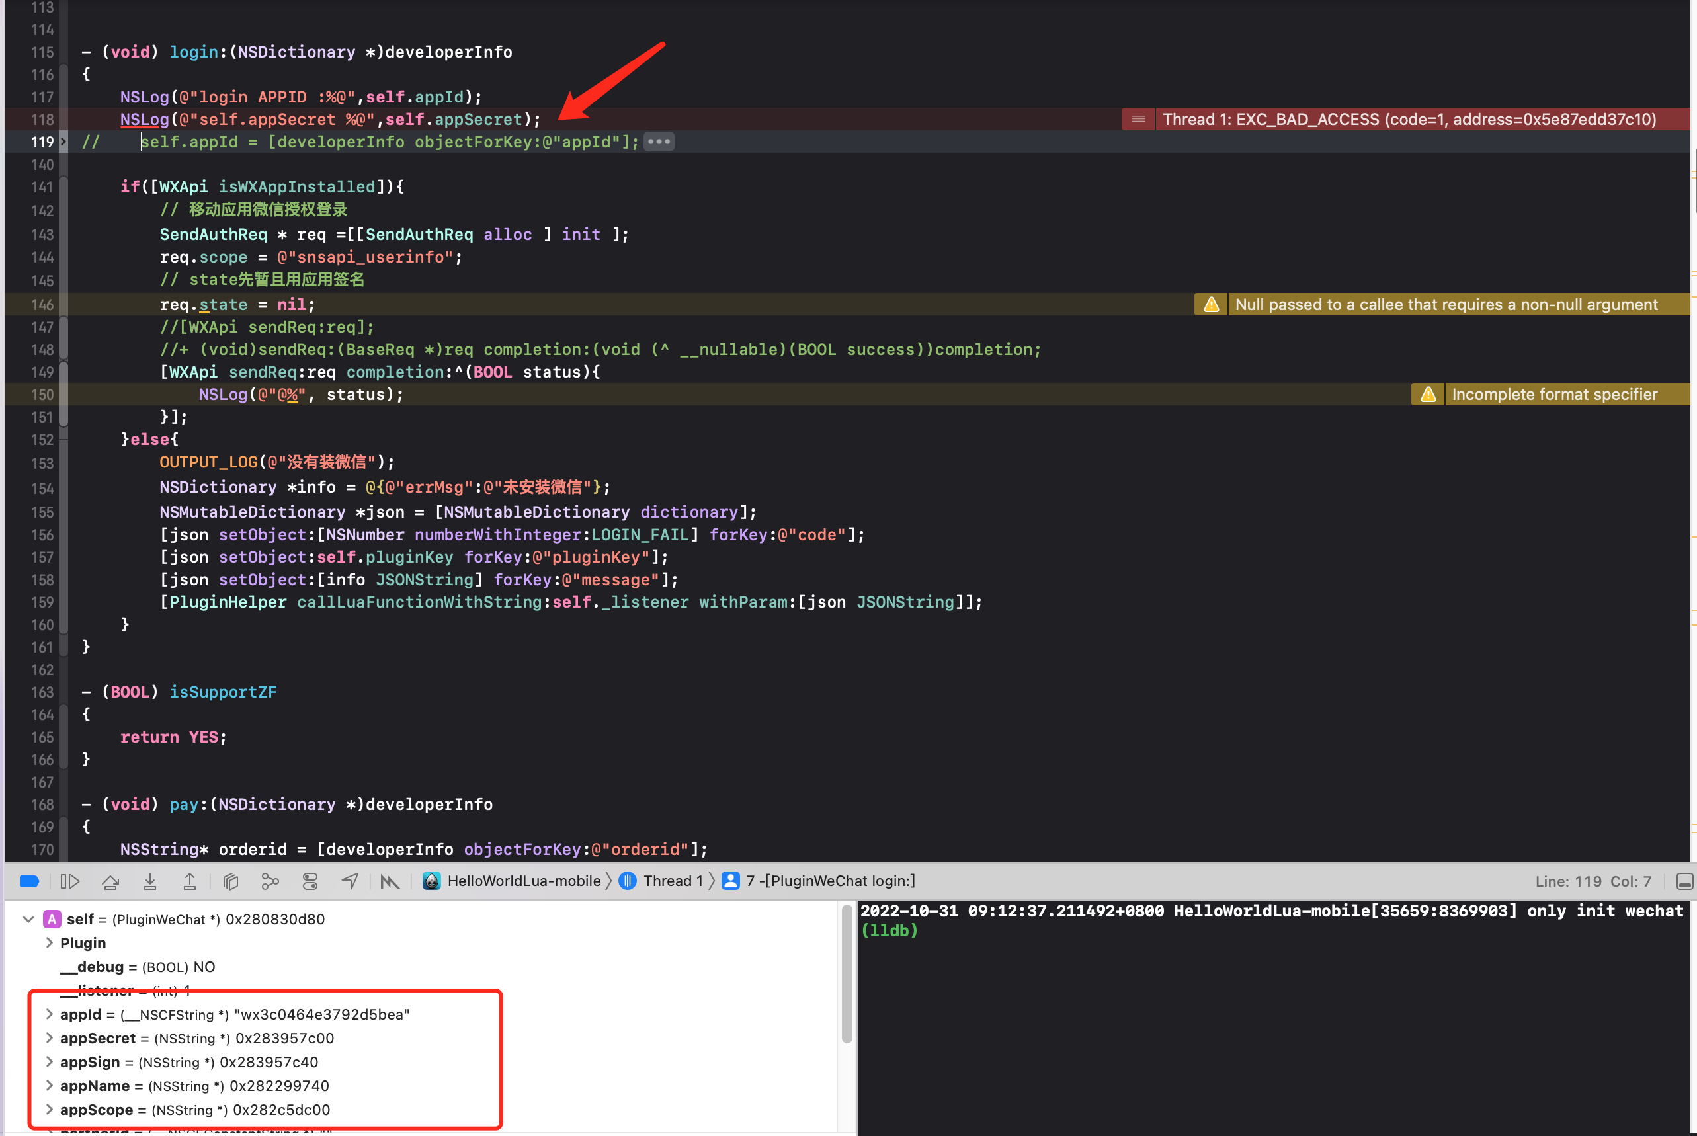Open the environment overrides icon
The image size is (1697, 1136).
(x=310, y=881)
